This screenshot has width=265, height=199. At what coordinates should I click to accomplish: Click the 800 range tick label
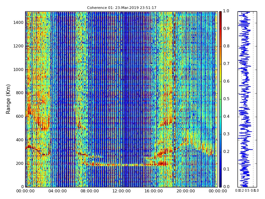[x=20, y=93]
